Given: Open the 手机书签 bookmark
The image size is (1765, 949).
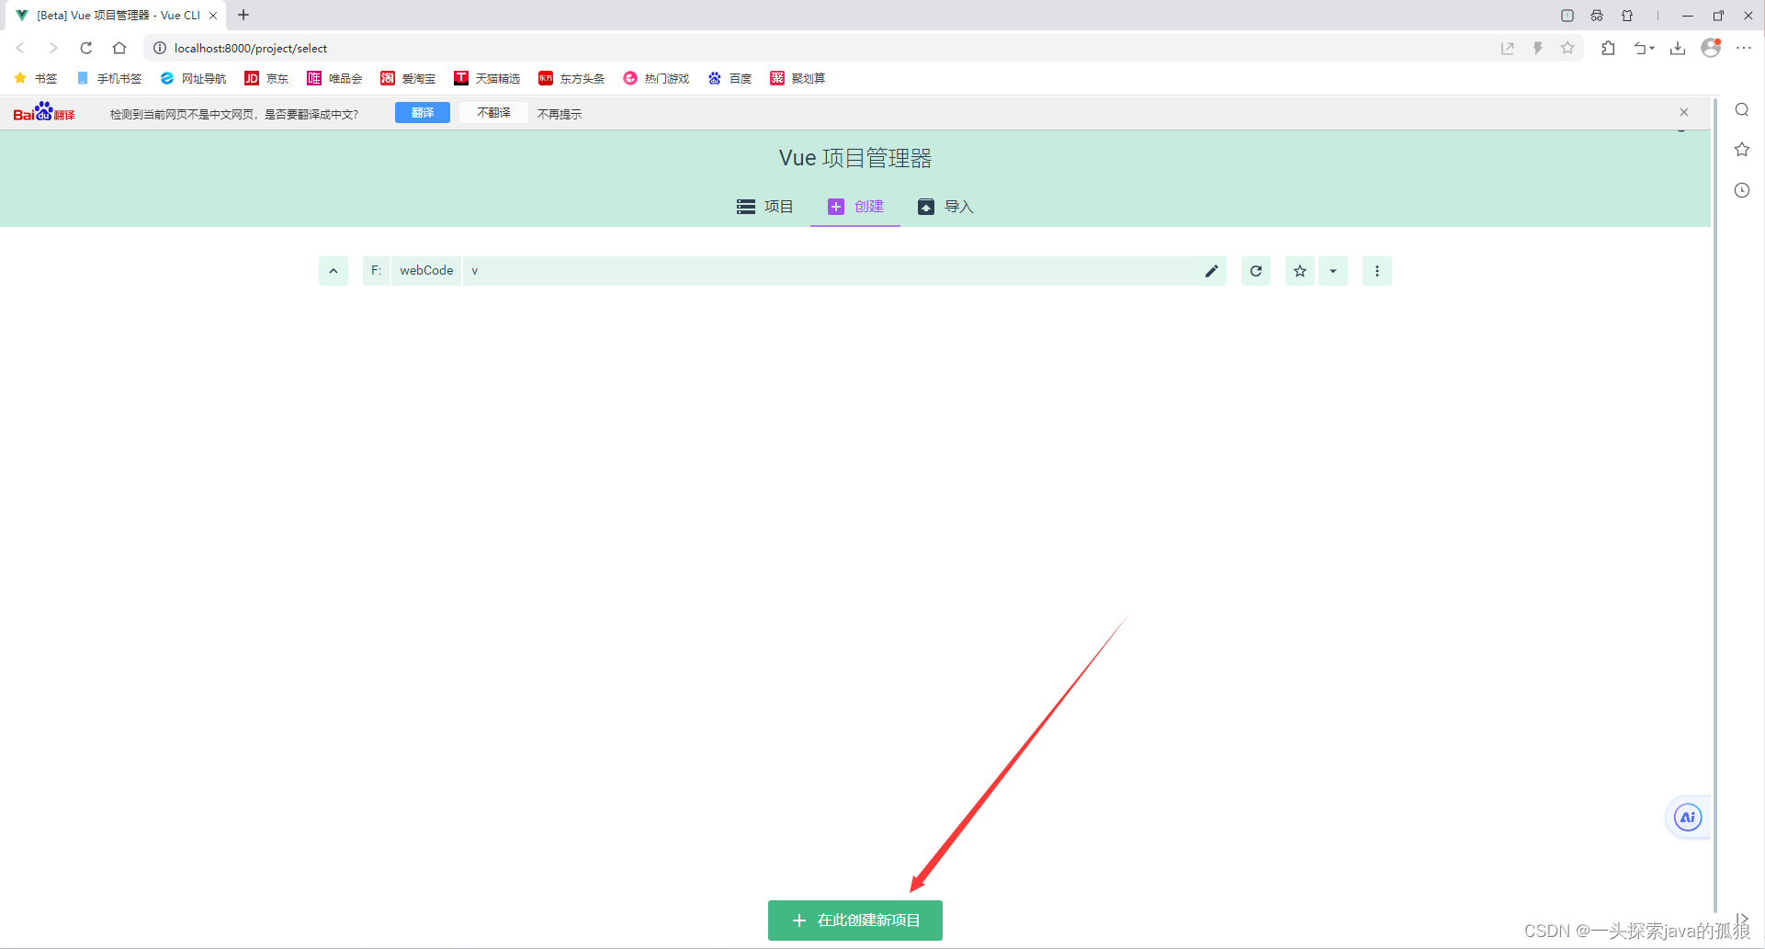Looking at the screenshot, I should coord(109,78).
